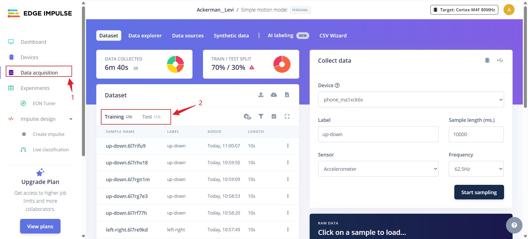The image size is (528, 239).
Task: Open the Frequency dropdown showing 62.5Hz
Action: coord(476,169)
